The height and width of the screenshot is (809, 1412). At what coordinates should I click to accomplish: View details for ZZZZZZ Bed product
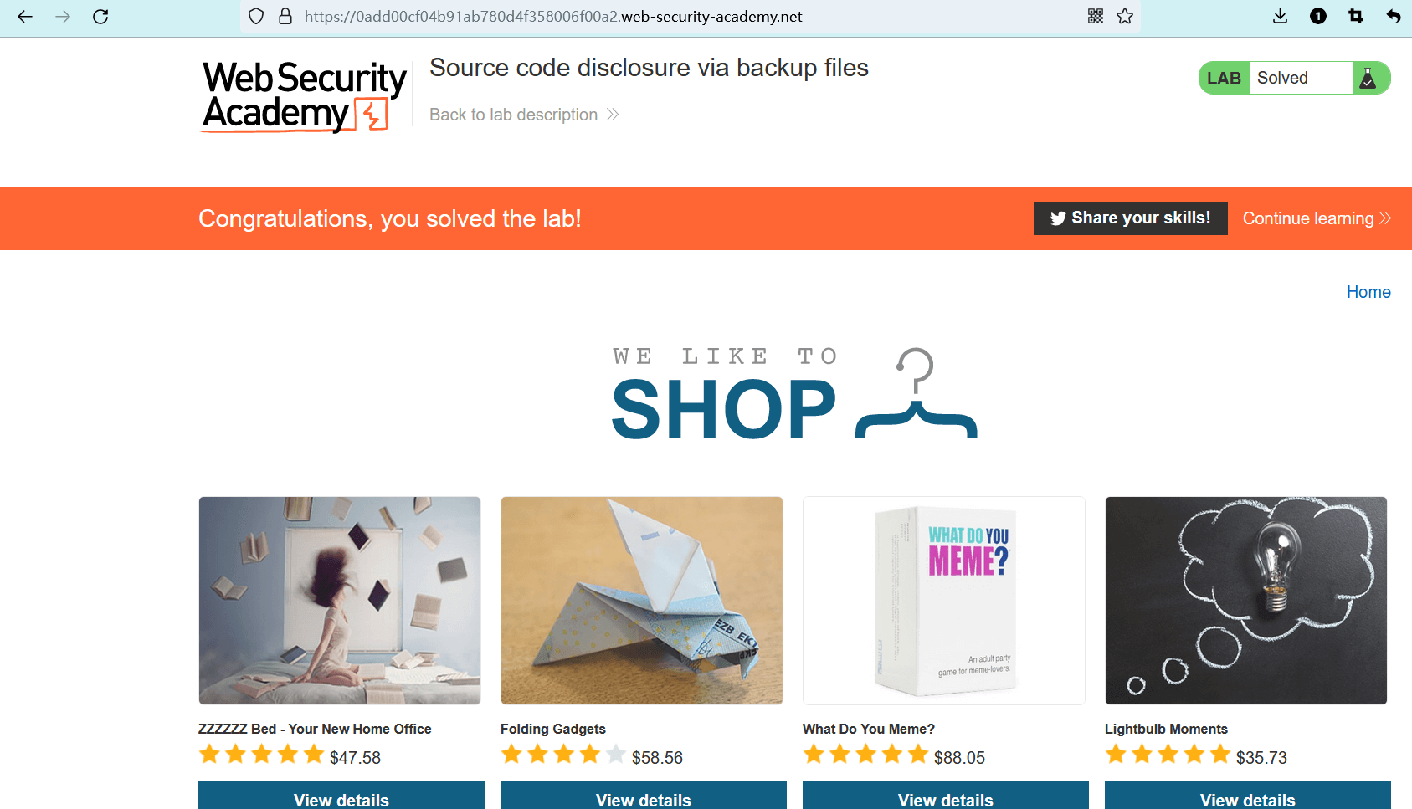coord(341,799)
